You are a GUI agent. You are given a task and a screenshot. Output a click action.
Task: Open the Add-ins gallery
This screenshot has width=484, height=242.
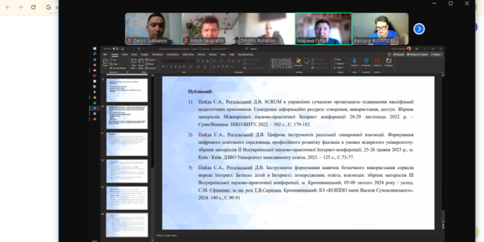coord(378,62)
